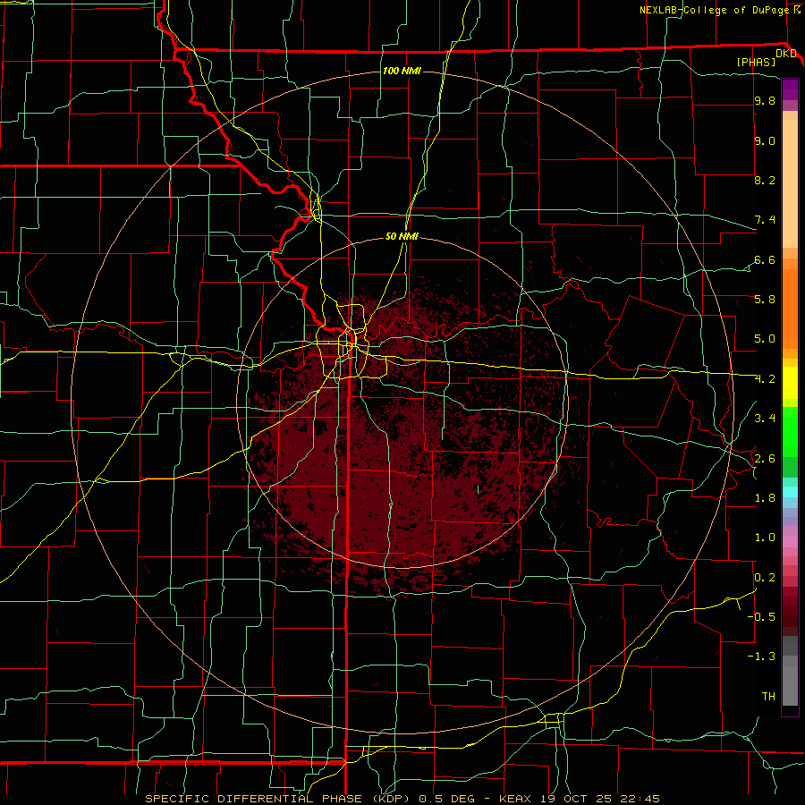Image resolution: width=805 pixels, height=805 pixels.
Task: Pick the yellow legend color band
Action: (x=790, y=383)
